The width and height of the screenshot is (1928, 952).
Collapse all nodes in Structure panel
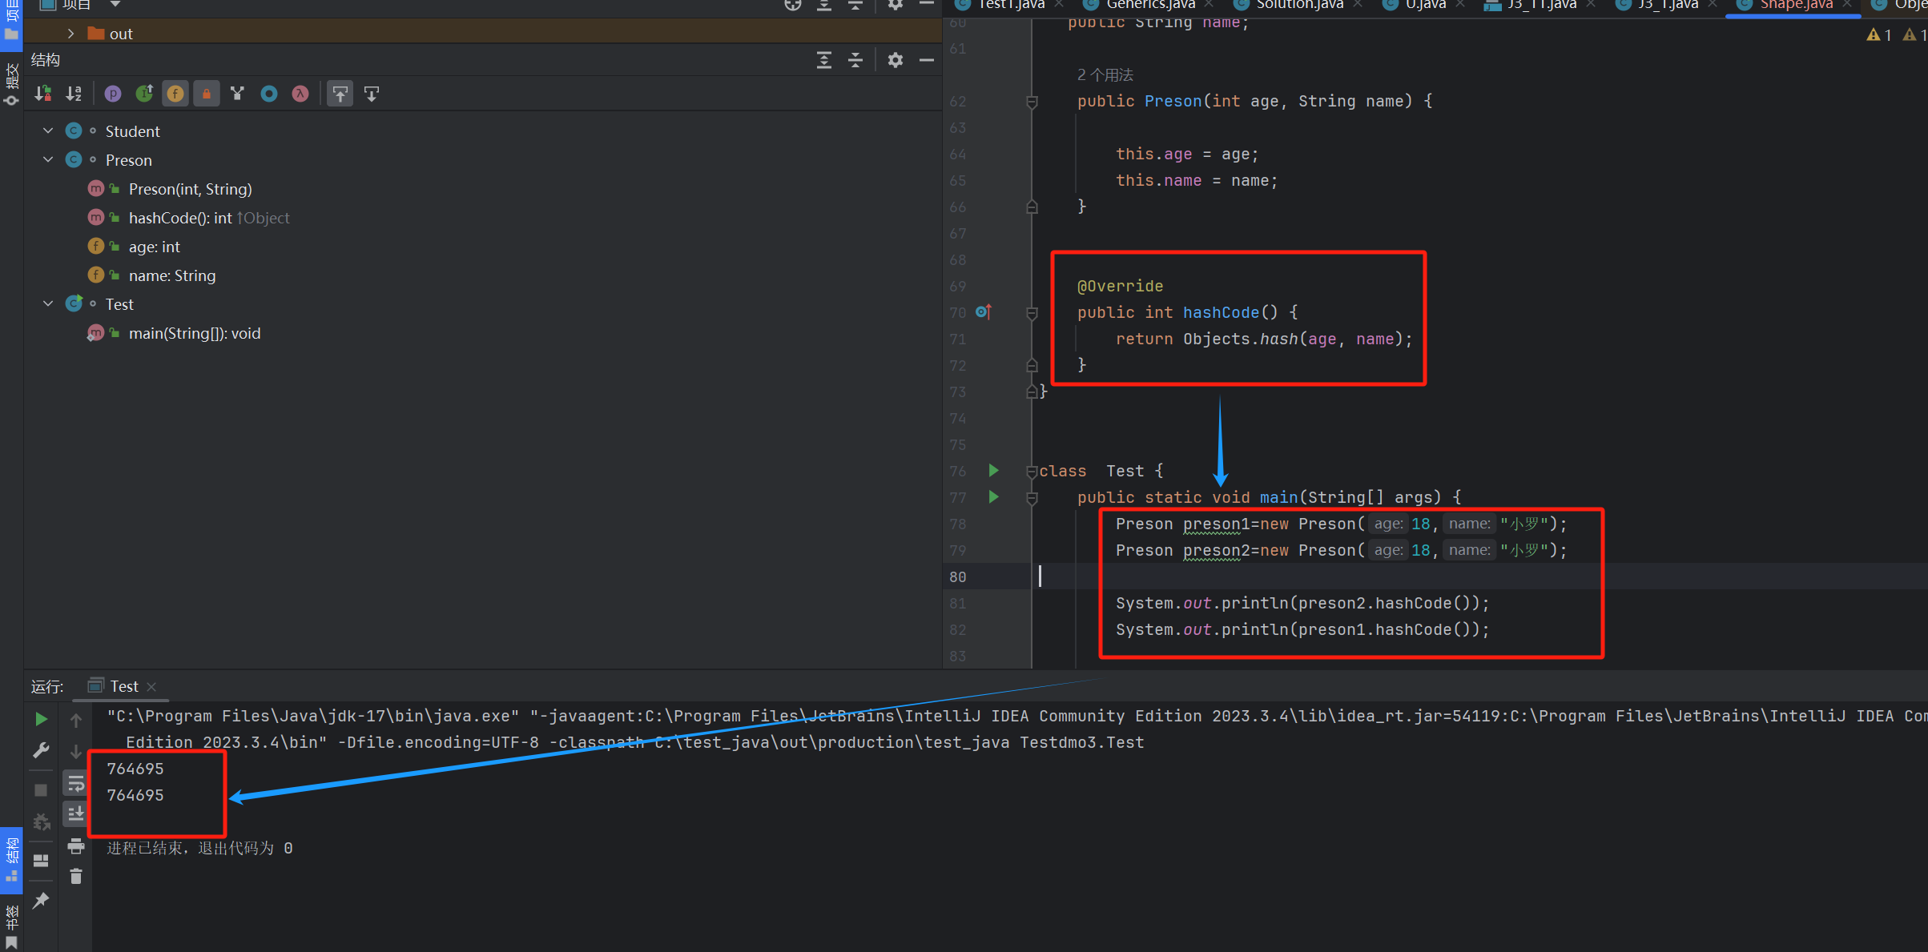point(855,60)
